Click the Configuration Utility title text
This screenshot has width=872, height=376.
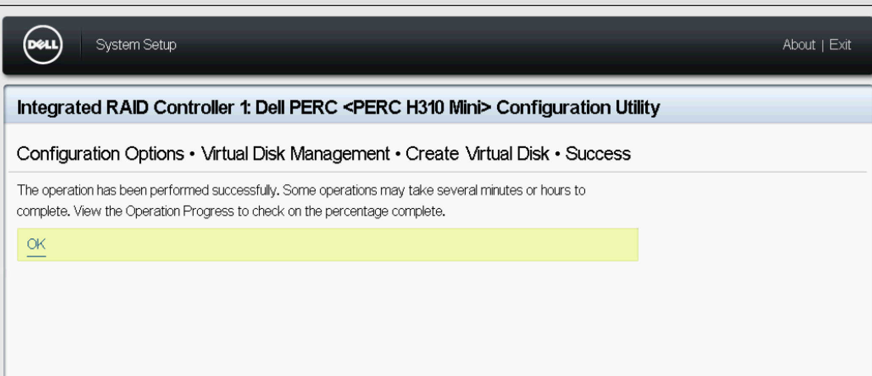click(x=578, y=107)
